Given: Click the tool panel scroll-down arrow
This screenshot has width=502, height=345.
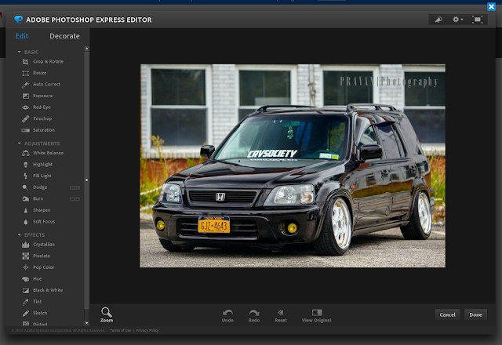Looking at the screenshot, I should tap(86, 323).
